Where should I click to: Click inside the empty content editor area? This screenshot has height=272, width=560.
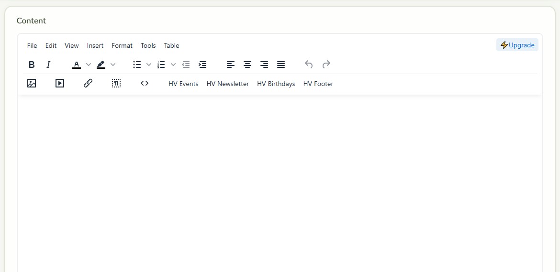coord(280,184)
